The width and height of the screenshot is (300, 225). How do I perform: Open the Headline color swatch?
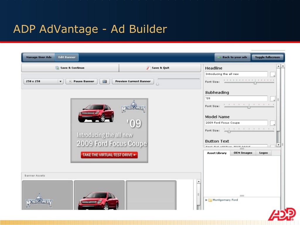(x=273, y=74)
